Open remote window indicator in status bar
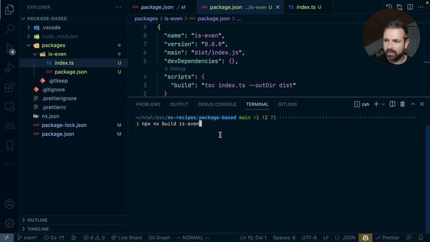This screenshot has height=242, width=430. tap(7, 237)
